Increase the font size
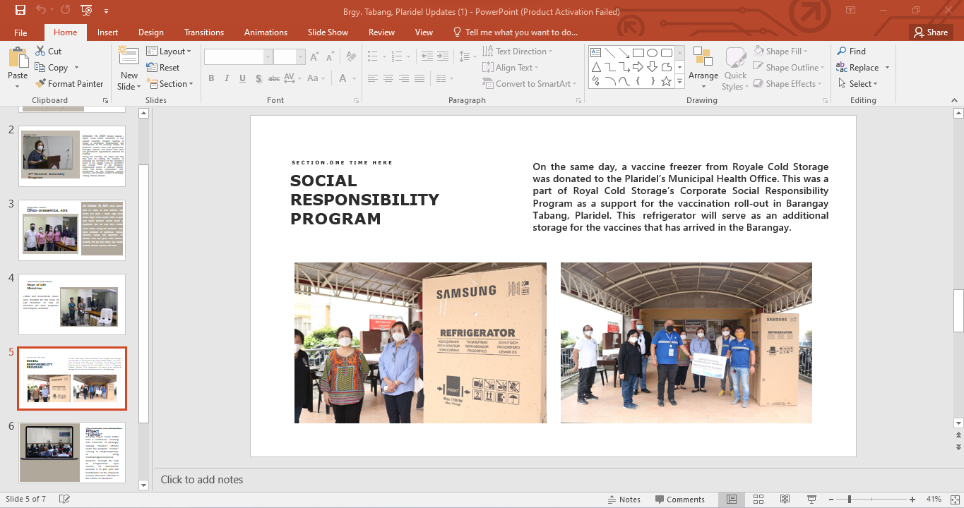 point(314,57)
